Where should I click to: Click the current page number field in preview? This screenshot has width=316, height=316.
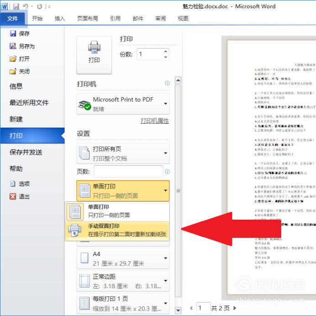[x=203, y=308]
